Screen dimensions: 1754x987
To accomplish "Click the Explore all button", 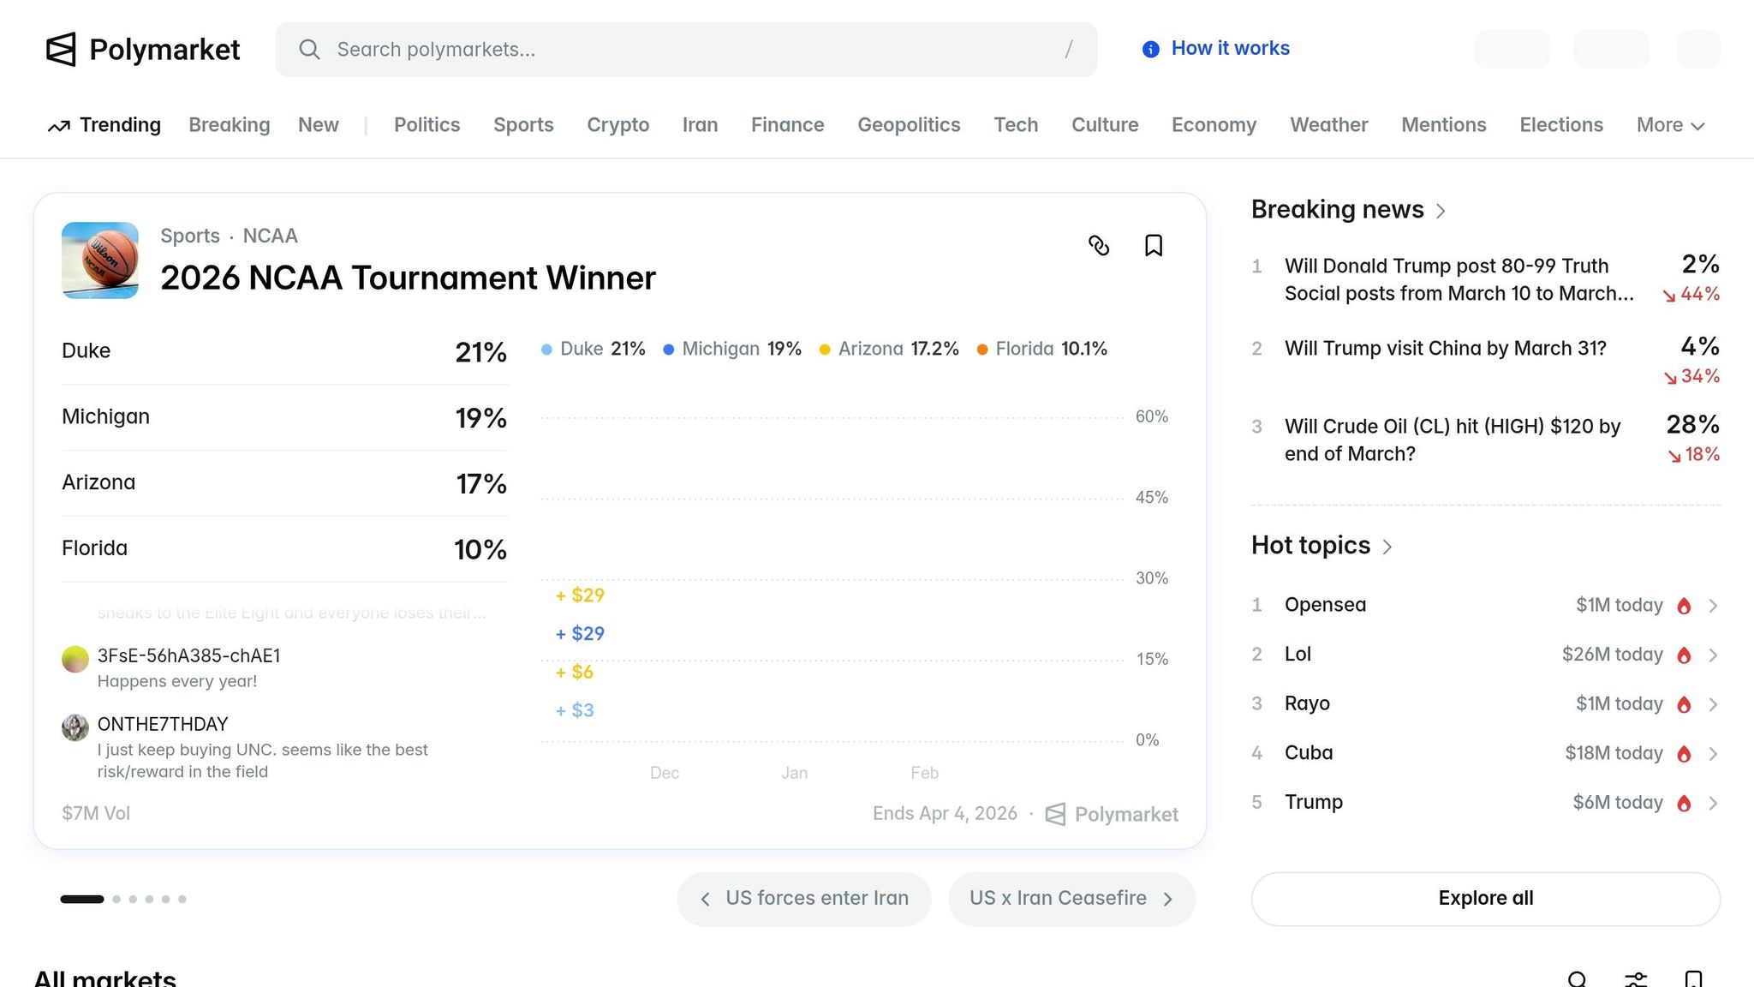I will coord(1485,899).
